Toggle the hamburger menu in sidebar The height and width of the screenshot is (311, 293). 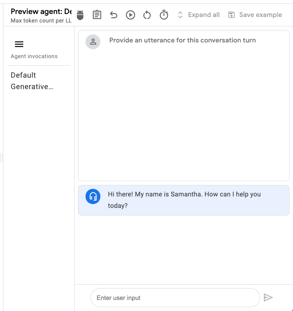(x=19, y=44)
